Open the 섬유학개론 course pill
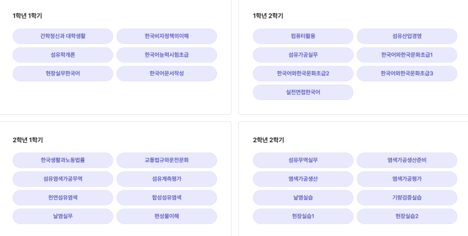 [63, 55]
